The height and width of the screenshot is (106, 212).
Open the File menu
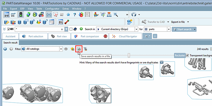tap(5, 9)
